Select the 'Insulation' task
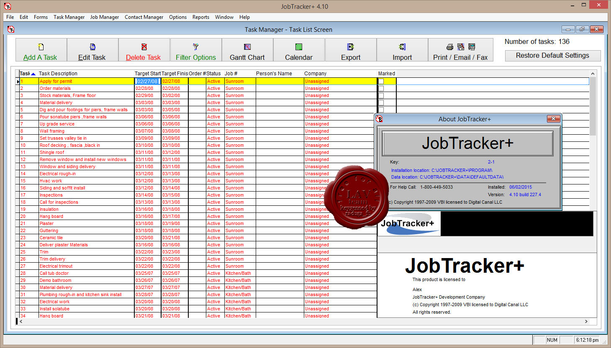Image resolution: width=611 pixels, height=348 pixels. pyautogui.click(x=49, y=210)
